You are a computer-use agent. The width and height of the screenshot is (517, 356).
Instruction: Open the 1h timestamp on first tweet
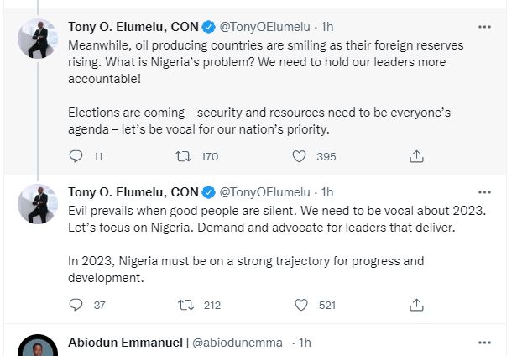click(327, 26)
